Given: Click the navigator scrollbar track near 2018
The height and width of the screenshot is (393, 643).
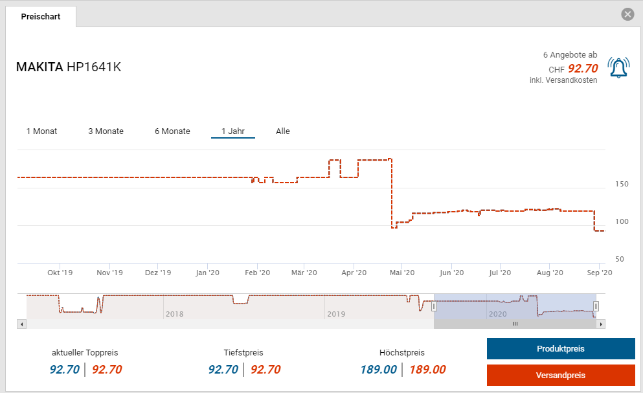Looking at the screenshot, I should 174,324.
